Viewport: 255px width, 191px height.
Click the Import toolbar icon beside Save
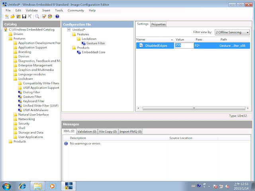point(19,16)
